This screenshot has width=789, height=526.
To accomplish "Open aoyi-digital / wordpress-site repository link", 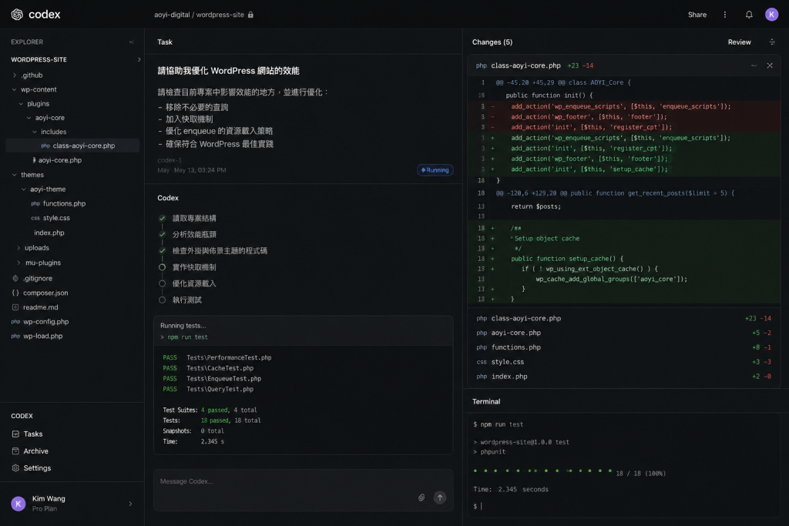I will (199, 15).
